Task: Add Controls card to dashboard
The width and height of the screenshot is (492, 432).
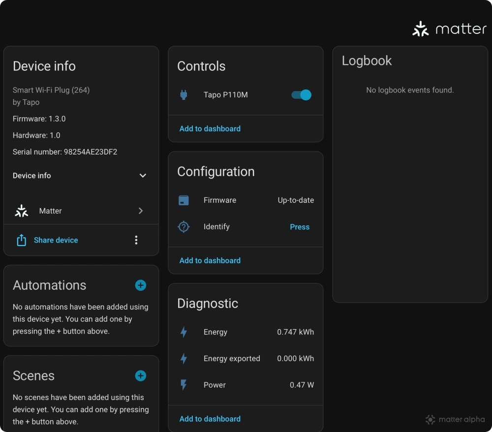Action: point(210,129)
